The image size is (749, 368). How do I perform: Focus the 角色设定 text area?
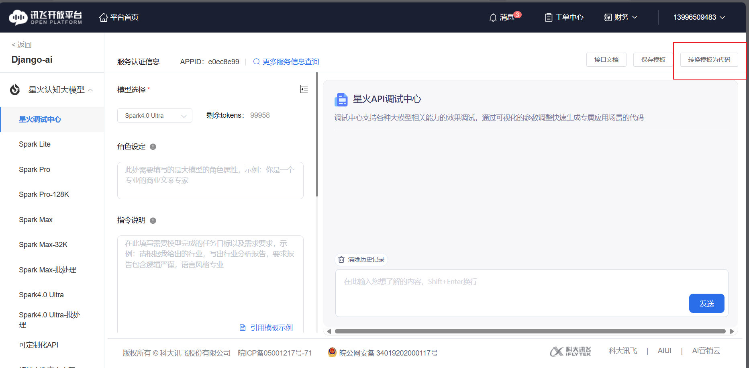pos(210,180)
